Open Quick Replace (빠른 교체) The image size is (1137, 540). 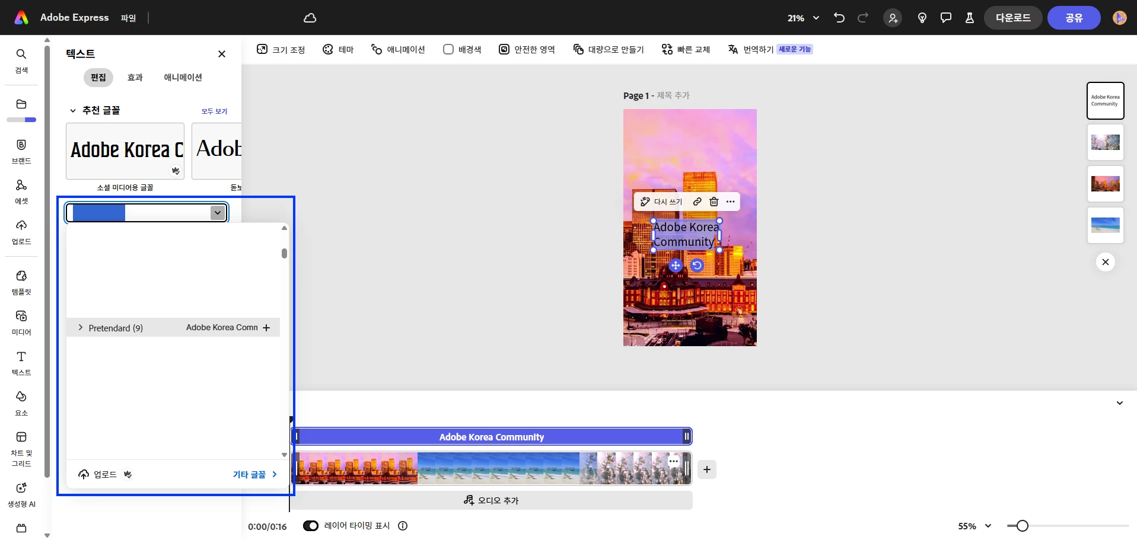686,49
